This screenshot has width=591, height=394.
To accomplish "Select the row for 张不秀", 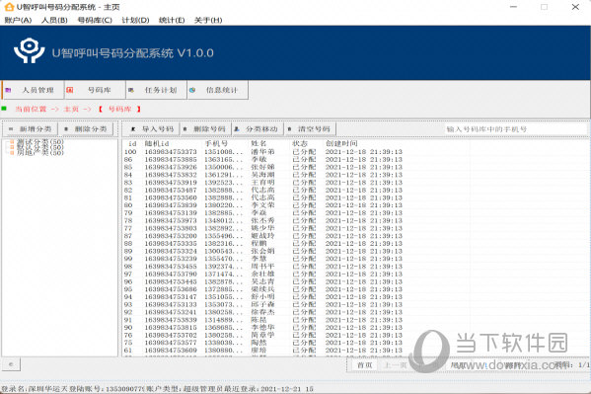I will point(263,220).
